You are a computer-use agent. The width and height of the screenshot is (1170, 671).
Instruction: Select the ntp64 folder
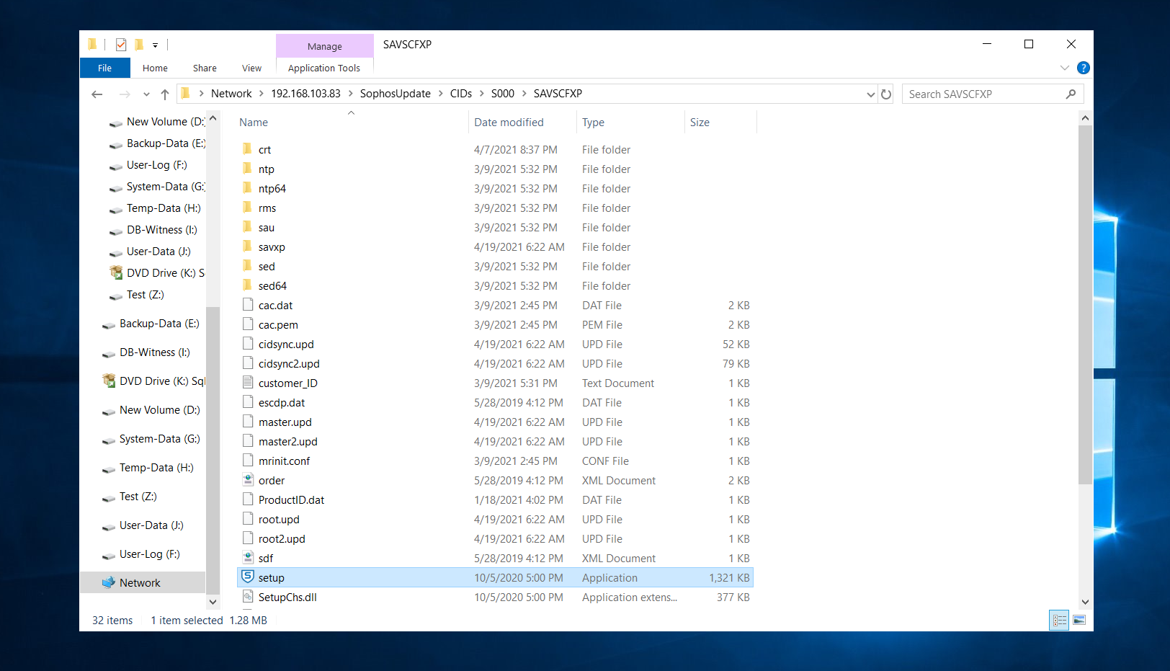tap(272, 189)
